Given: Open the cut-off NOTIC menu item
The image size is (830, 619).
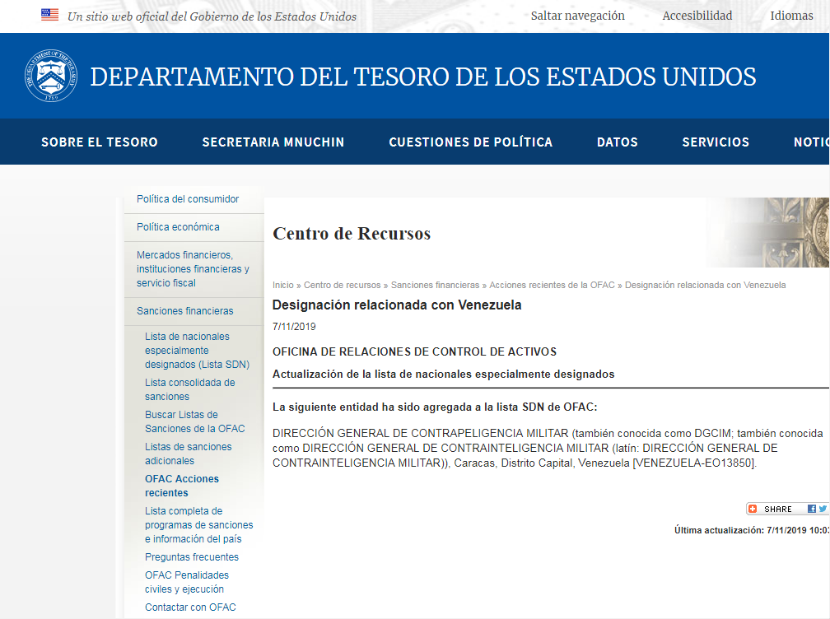Looking at the screenshot, I should 812,142.
